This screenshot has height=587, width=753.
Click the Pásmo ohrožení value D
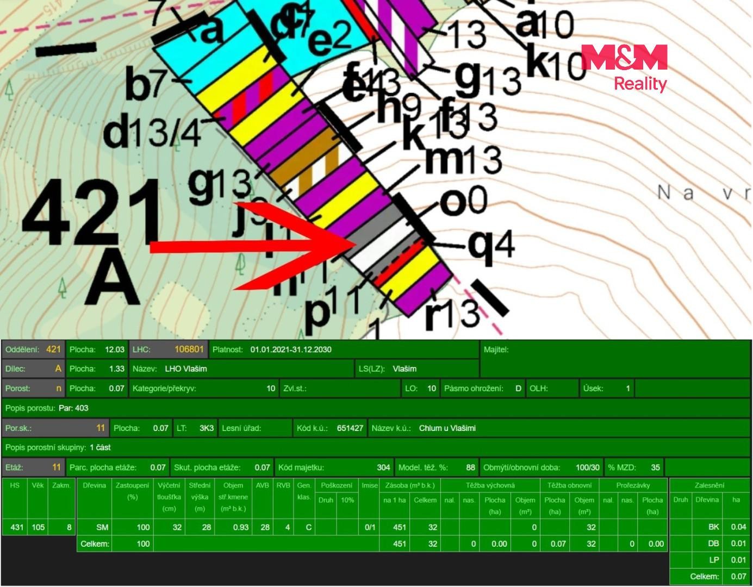pos(519,389)
